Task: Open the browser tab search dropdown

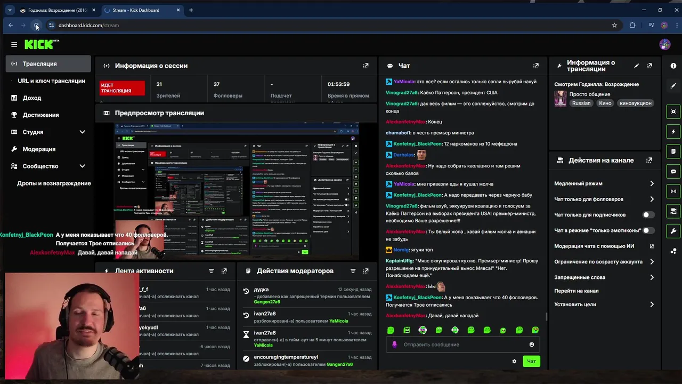Action: click(x=10, y=10)
